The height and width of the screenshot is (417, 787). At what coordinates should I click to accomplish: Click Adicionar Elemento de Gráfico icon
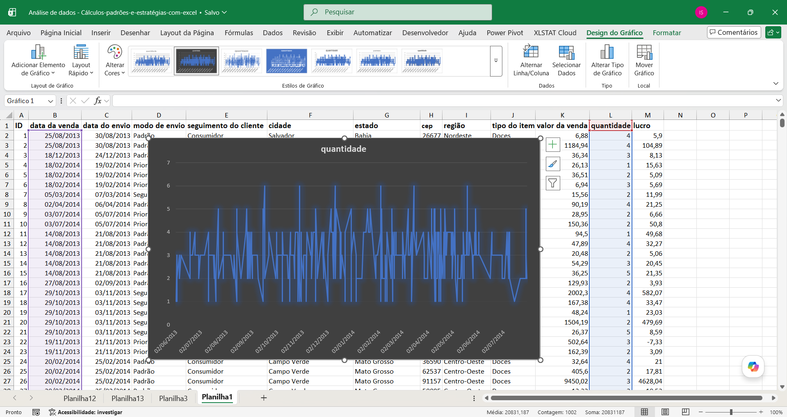(38, 52)
